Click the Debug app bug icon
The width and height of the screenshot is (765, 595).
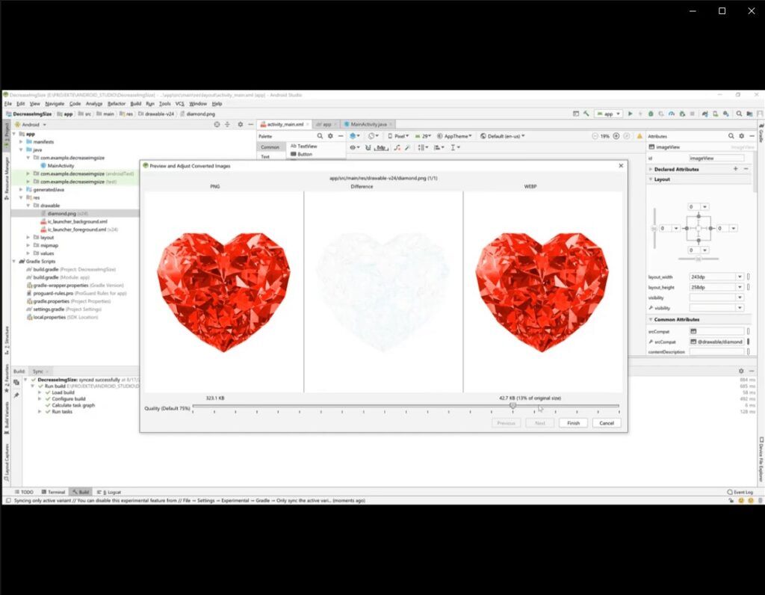point(651,114)
